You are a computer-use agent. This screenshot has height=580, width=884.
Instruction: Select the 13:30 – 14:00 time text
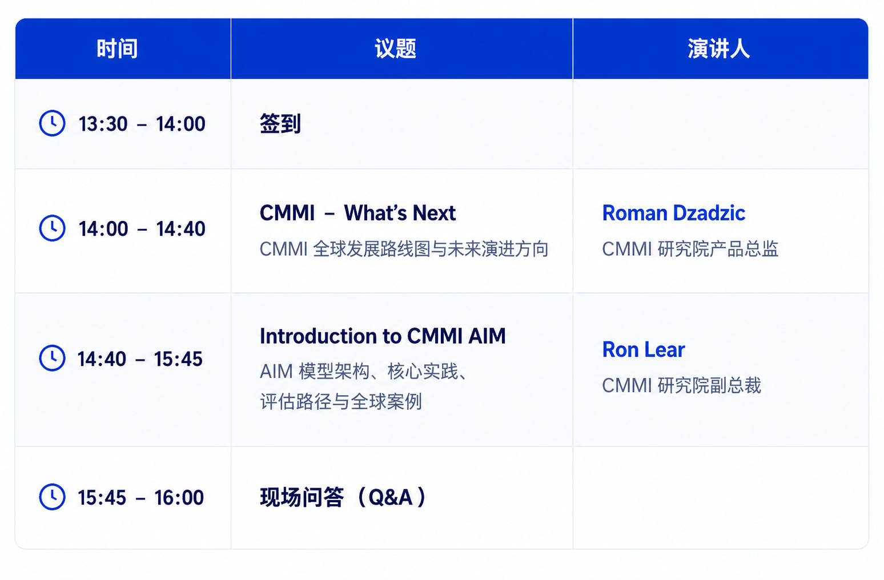142,124
